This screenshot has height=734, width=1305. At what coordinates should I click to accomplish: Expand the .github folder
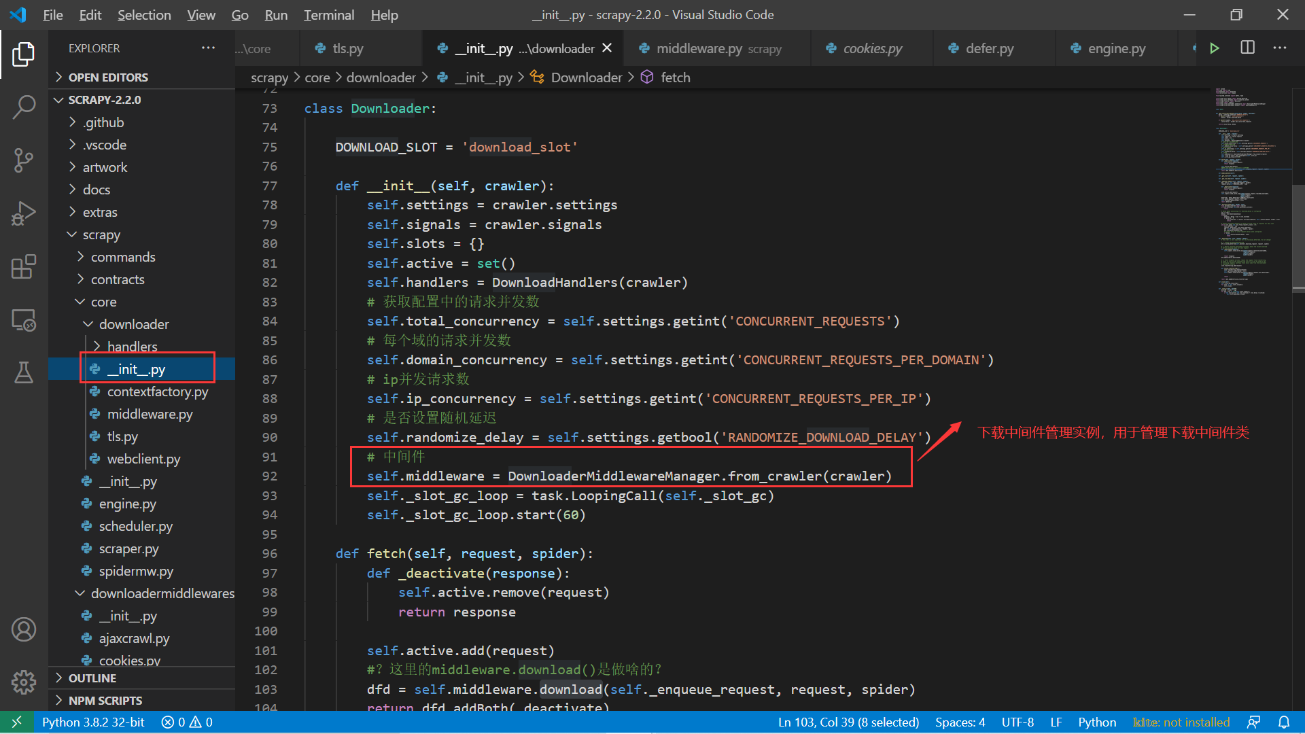(x=142, y=122)
